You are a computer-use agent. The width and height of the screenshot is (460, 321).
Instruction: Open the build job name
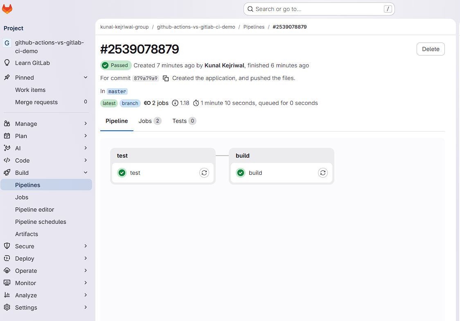click(x=255, y=173)
